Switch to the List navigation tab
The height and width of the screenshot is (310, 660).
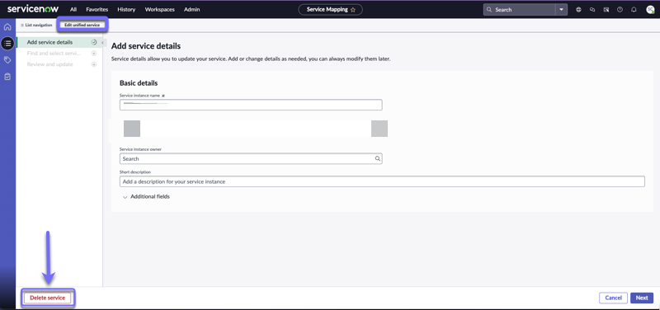tap(36, 26)
